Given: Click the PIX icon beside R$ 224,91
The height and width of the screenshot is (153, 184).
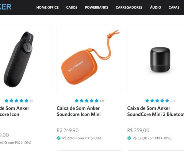Looking at the screenshot, I should [x=59, y=138].
